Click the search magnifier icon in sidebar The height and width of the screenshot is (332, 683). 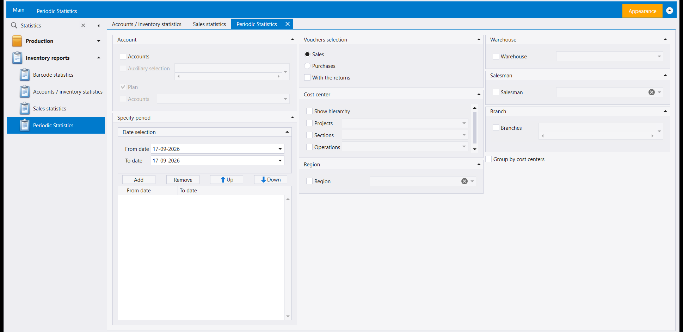tap(14, 25)
